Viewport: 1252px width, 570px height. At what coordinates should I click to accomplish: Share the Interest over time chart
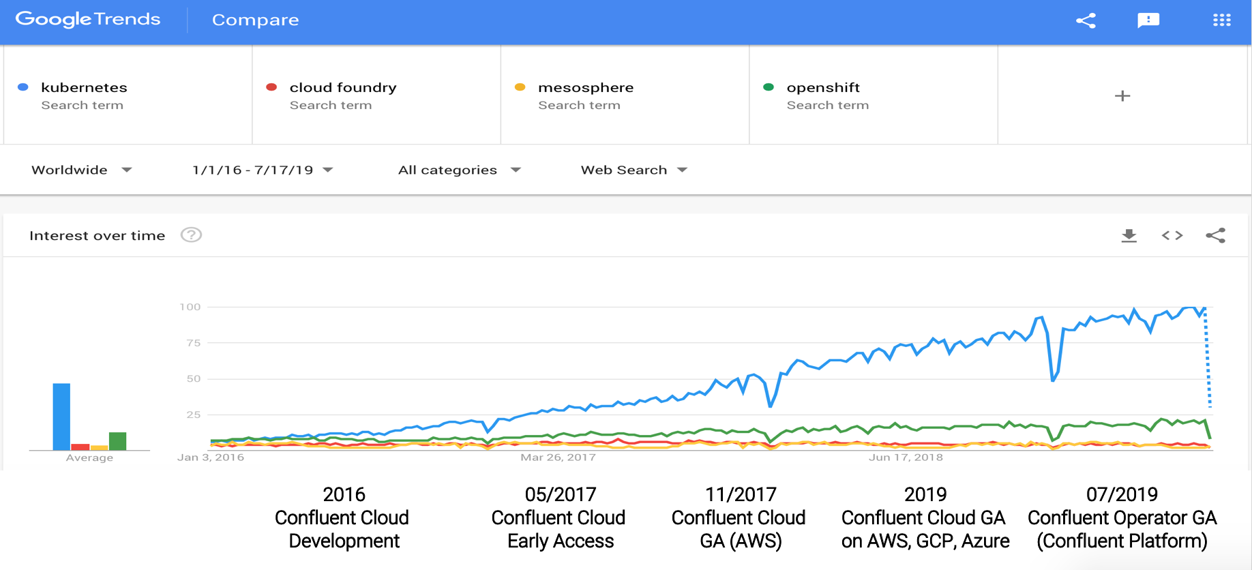click(1215, 236)
